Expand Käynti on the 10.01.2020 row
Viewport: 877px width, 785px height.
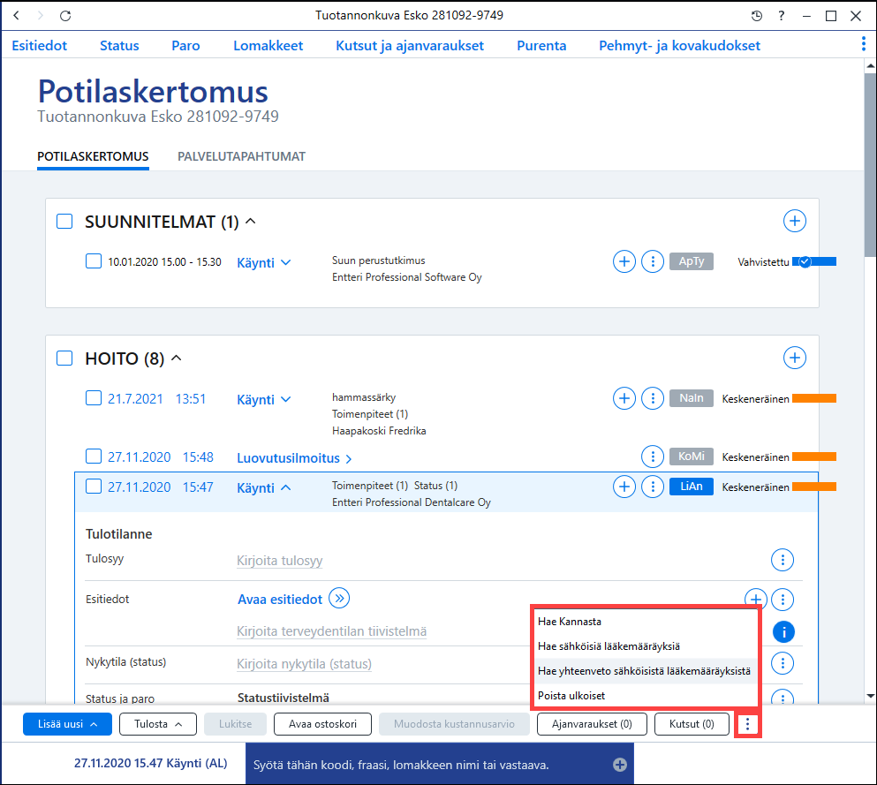coord(264,263)
